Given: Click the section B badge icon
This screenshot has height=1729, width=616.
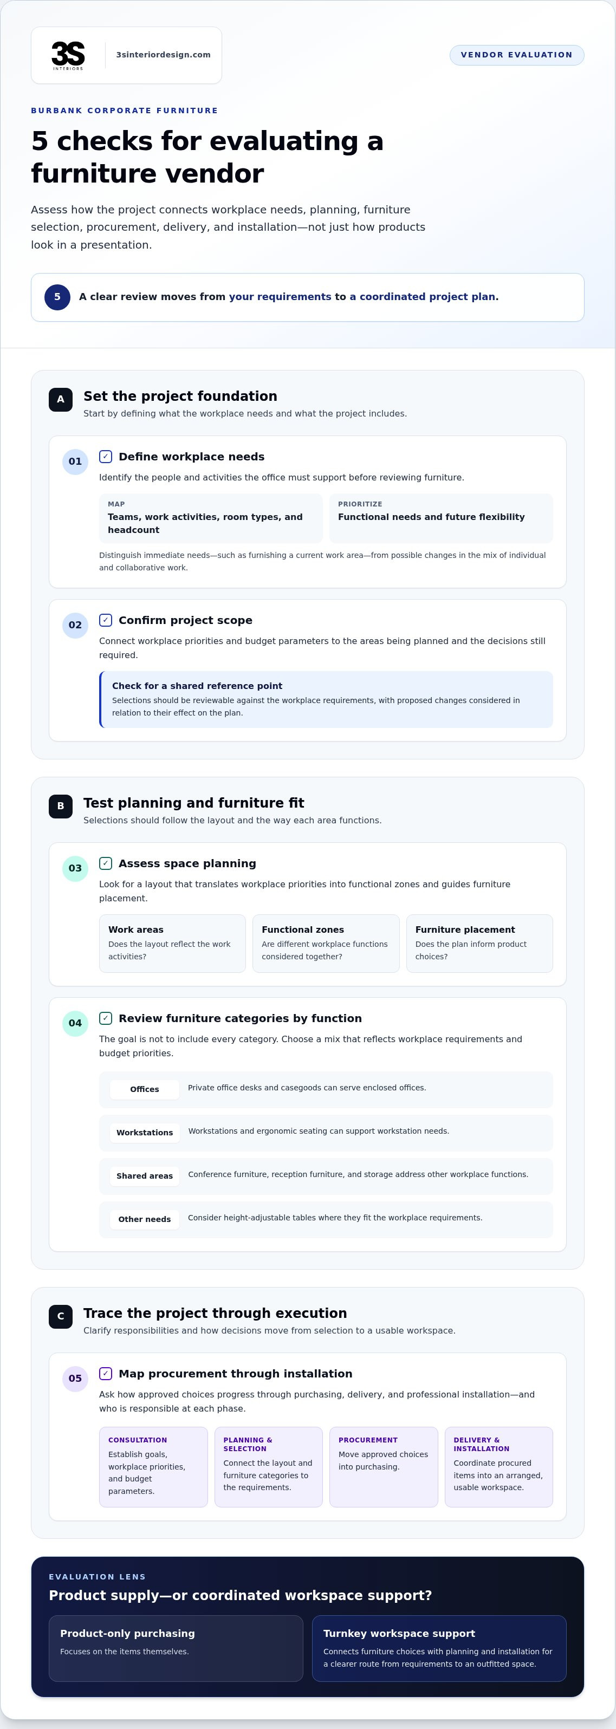Looking at the screenshot, I should pyautogui.click(x=60, y=806).
